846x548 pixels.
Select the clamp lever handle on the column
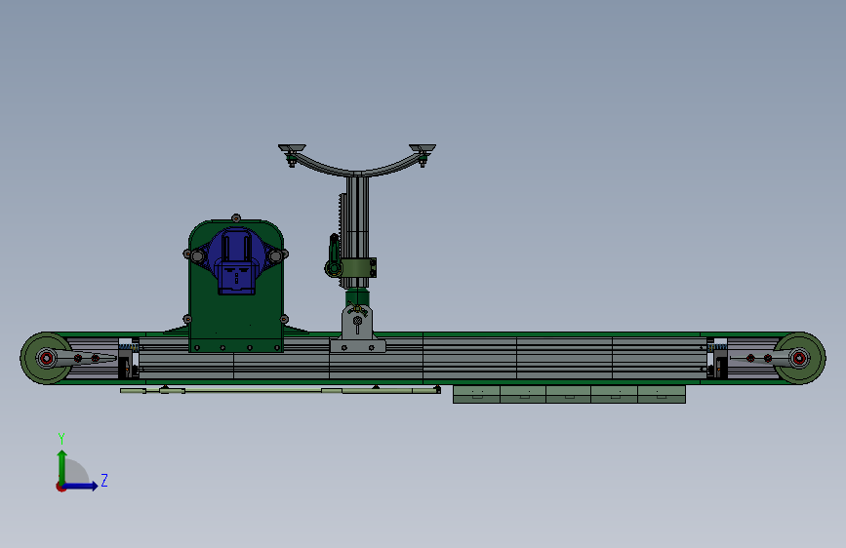[334, 256]
